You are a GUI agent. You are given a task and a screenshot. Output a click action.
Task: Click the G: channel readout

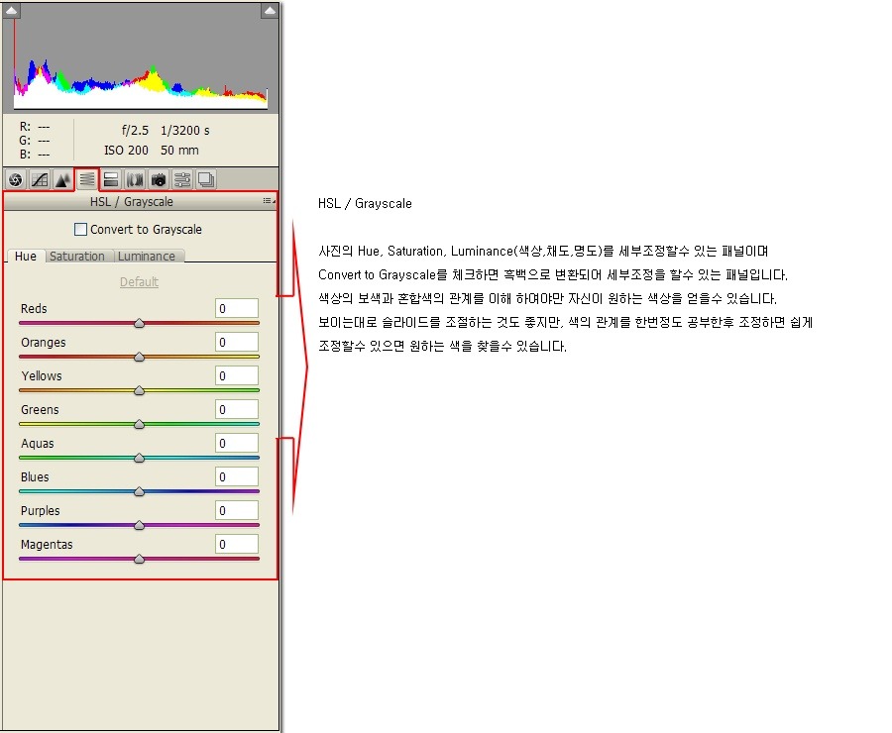(x=34, y=140)
